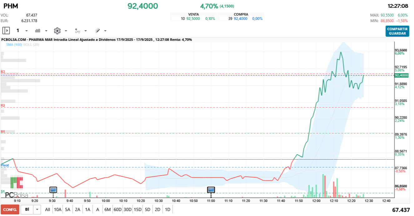Viewport: 414px width, 216px height.
Task: Click the BI button
Action: (x=27, y=209)
